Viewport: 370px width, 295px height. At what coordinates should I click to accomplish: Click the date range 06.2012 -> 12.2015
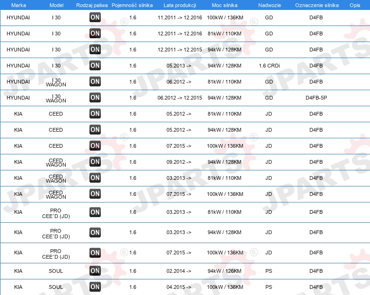click(x=180, y=98)
